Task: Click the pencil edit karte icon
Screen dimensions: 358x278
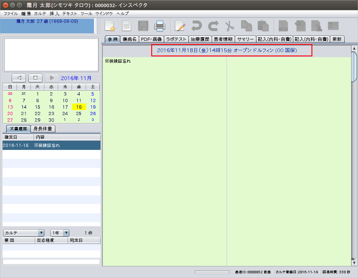Action: [x=180, y=26]
